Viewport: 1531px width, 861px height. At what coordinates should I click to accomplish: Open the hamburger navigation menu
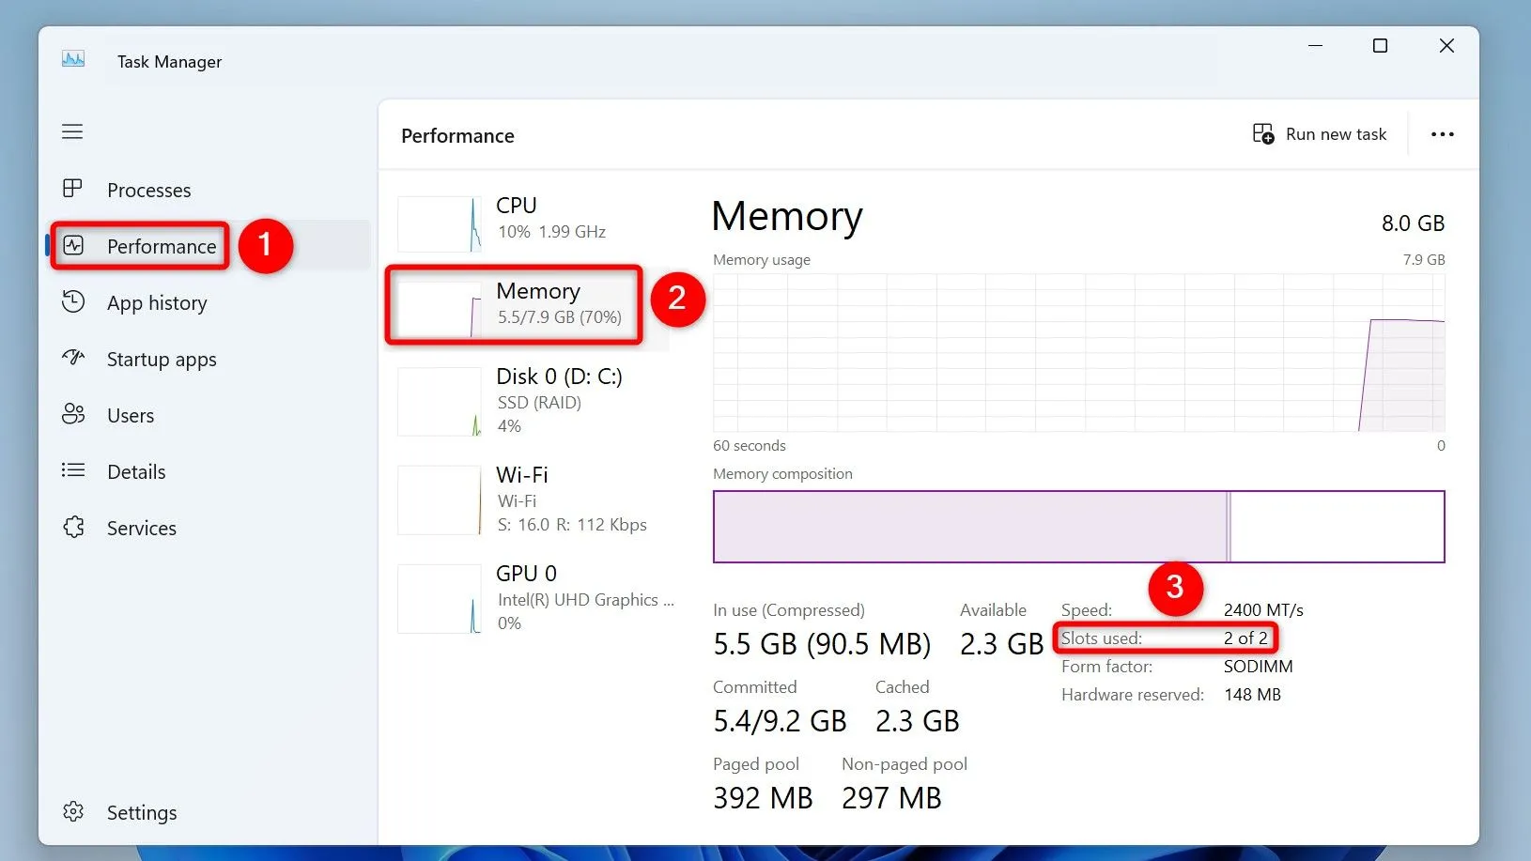72,131
